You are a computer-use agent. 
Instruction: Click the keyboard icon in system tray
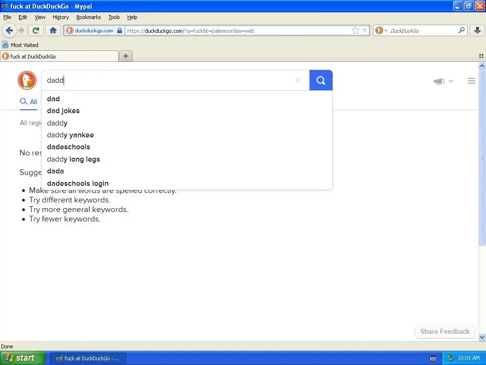click(433, 358)
